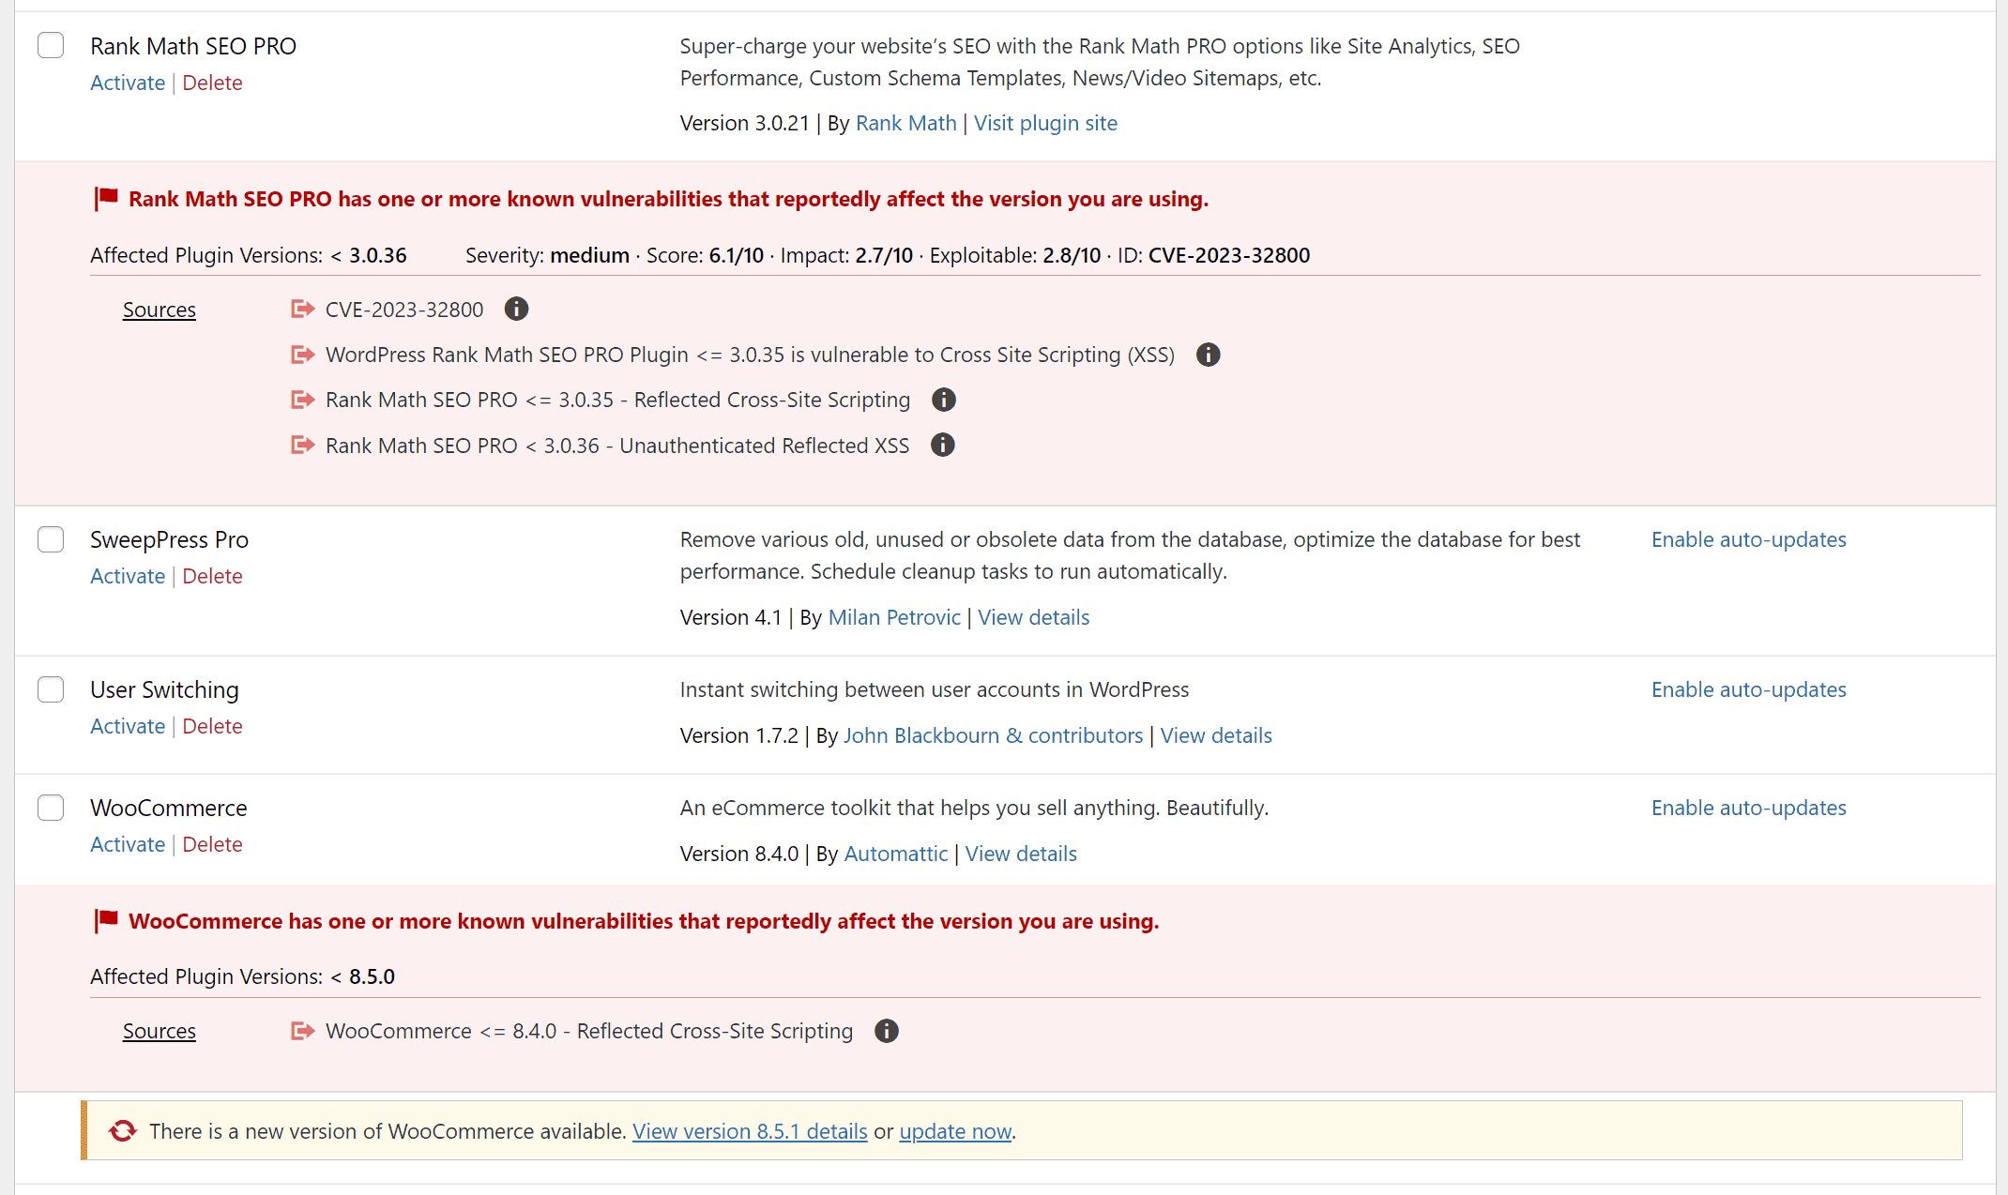Screen dimensions: 2008x1195
Task: Click Severity: medium text
Action: point(547,255)
